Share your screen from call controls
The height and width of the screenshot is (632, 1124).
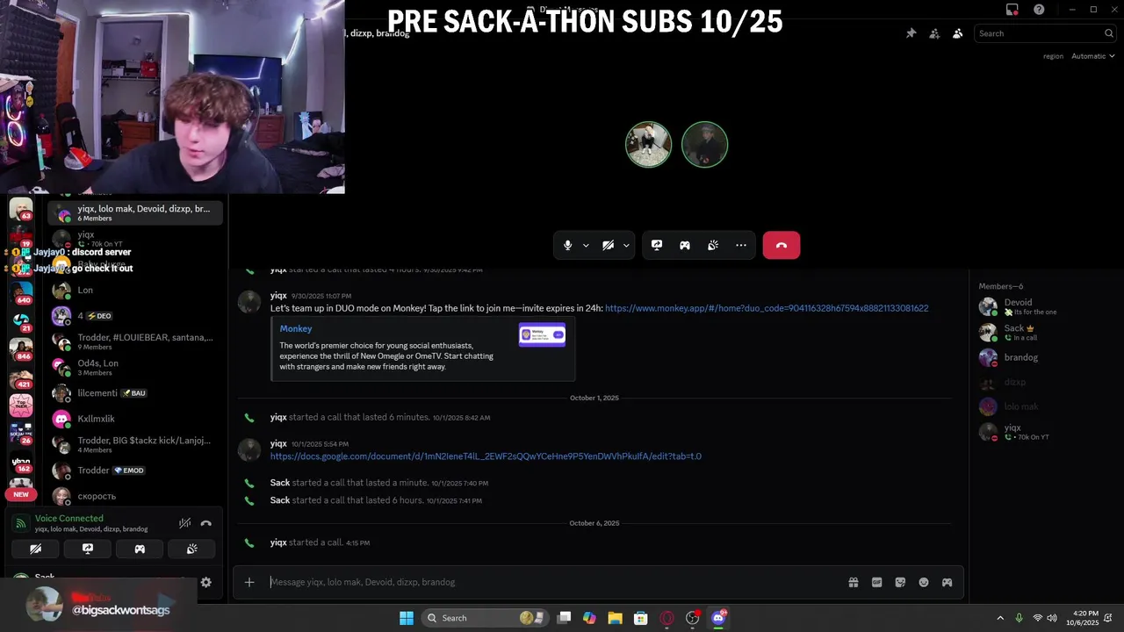tap(657, 246)
